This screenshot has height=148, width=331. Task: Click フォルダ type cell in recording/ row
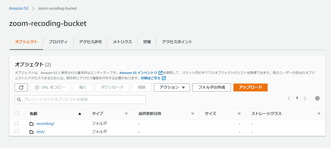pyautogui.click(x=99, y=124)
